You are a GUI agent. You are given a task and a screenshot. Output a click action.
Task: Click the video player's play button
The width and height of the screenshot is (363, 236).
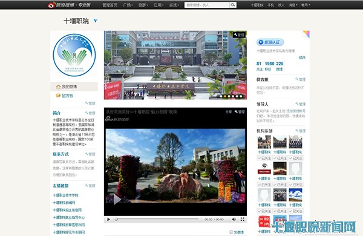point(108,219)
